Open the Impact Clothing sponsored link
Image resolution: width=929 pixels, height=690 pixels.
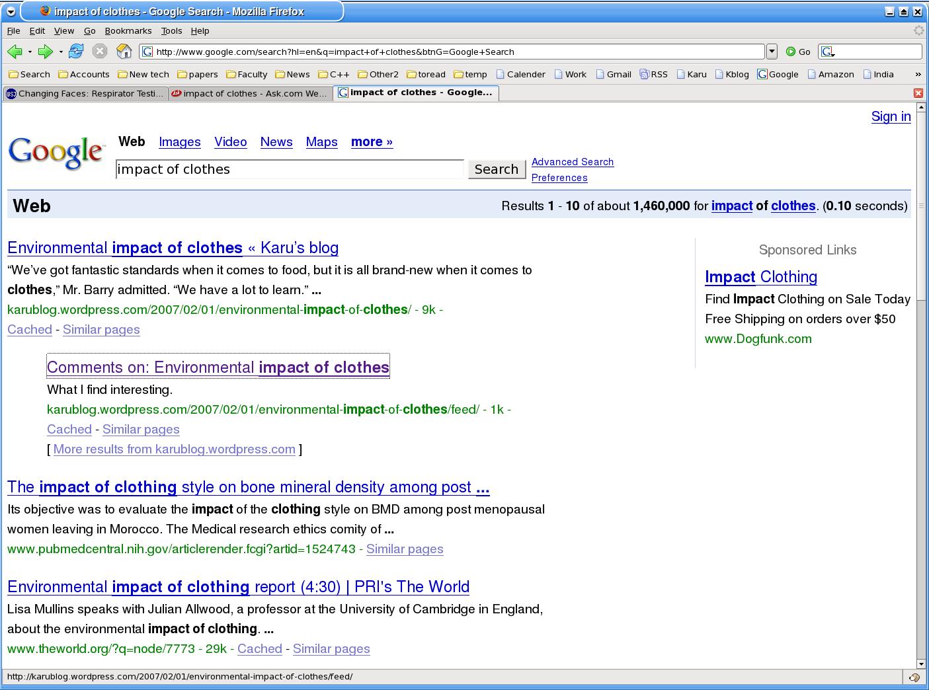[761, 277]
